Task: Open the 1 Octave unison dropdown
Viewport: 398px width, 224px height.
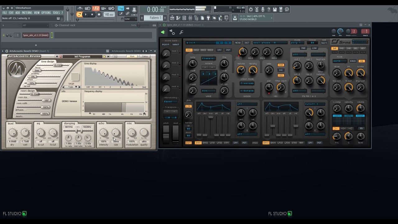Action: click(x=247, y=91)
